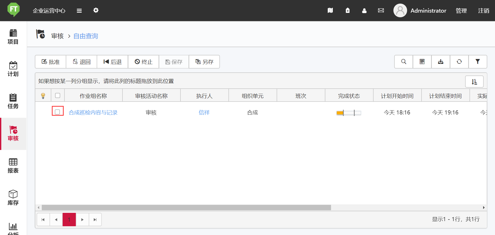495x235 pixels.
Task: Switch to 任务 in the sidebar
Action: (13, 101)
